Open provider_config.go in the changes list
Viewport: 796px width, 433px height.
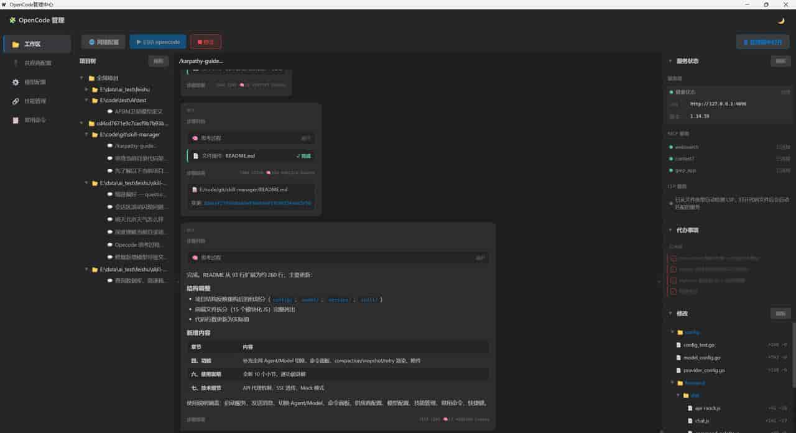tap(704, 370)
